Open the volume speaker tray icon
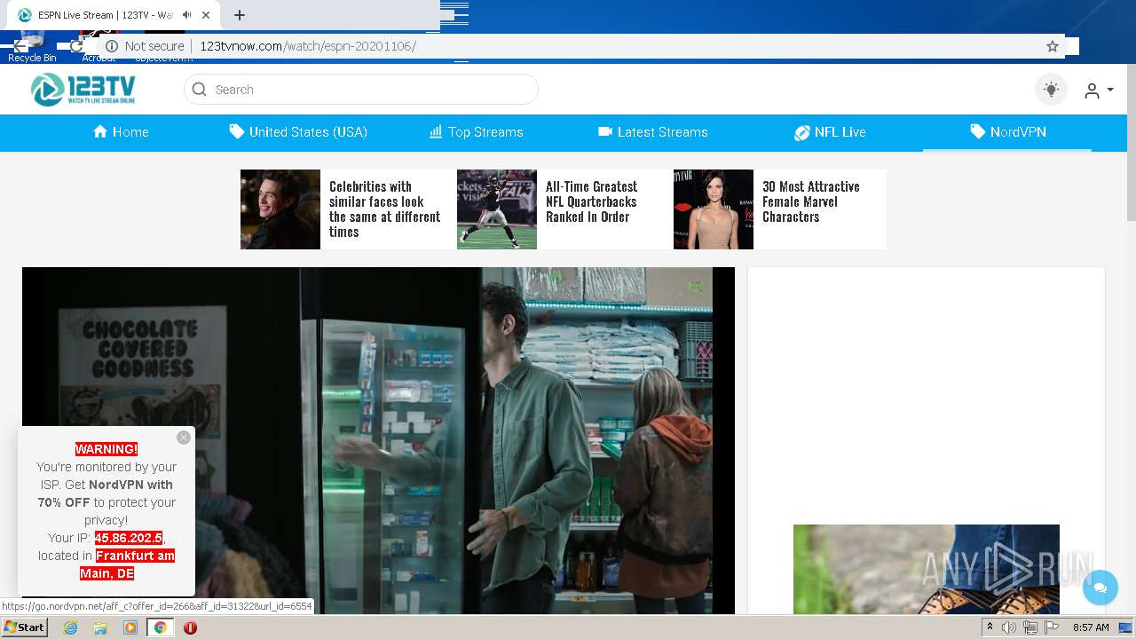Image resolution: width=1136 pixels, height=639 pixels. point(1009,627)
